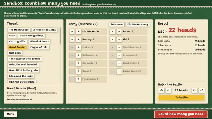This screenshot has height=119, width=212.
Task: Choose Boginka by the pond threat
Action: (x=22, y=82)
